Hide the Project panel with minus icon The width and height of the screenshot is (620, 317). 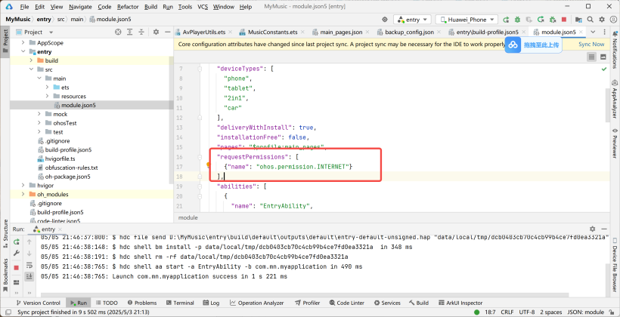(168, 32)
